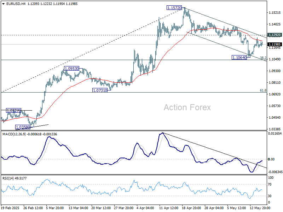Click the 18 Apr 20:00 date label

(191, 208)
